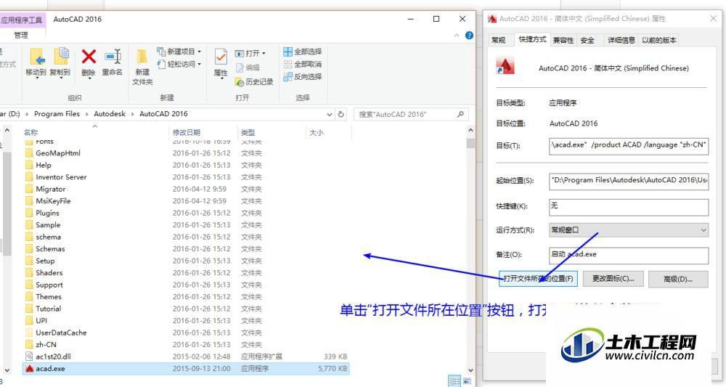Click Advanced (高级) button
Image resolution: width=726 pixels, height=387 pixels.
click(678, 279)
